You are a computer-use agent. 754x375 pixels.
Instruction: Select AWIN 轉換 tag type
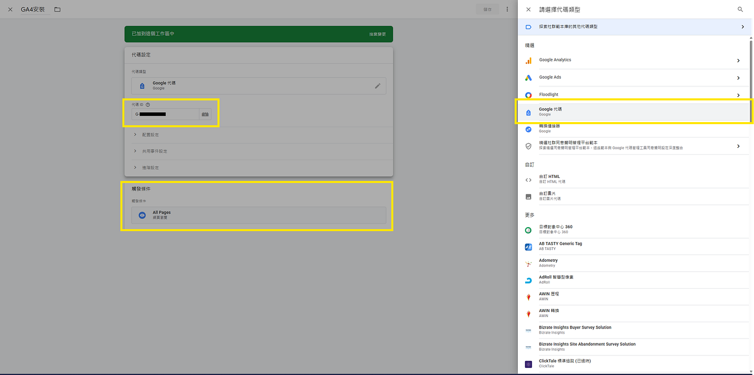click(x=633, y=313)
